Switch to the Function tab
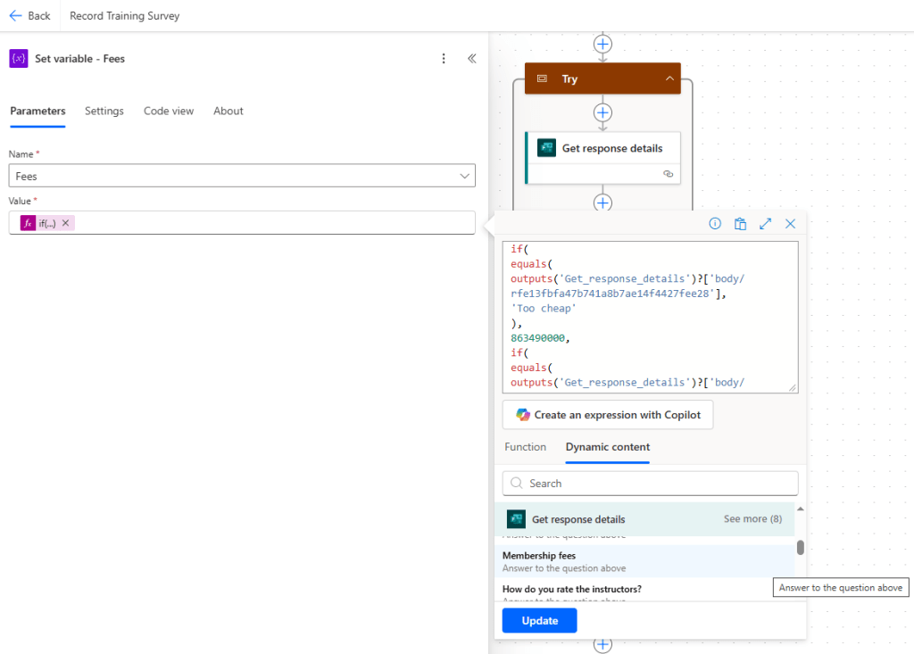Image resolution: width=914 pixels, height=654 pixels. 525,447
